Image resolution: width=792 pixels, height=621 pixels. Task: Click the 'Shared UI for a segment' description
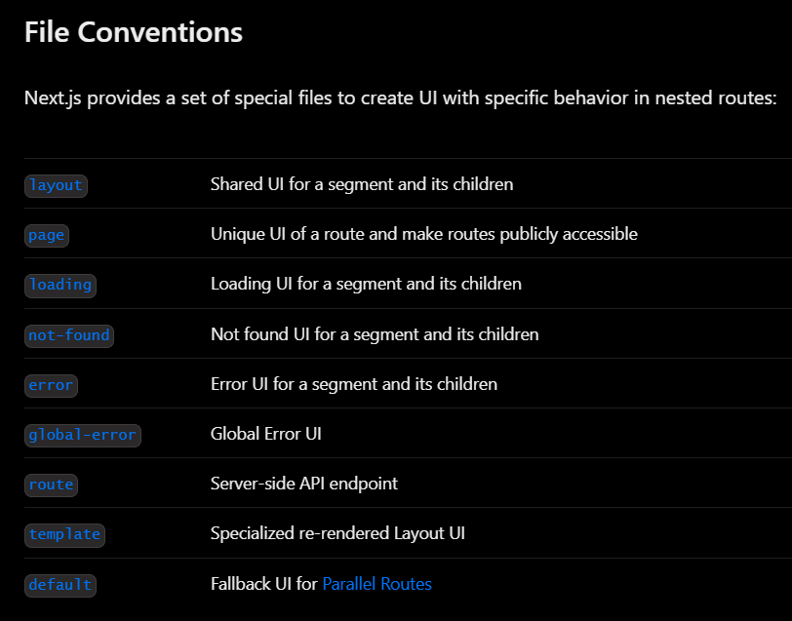pos(362,184)
